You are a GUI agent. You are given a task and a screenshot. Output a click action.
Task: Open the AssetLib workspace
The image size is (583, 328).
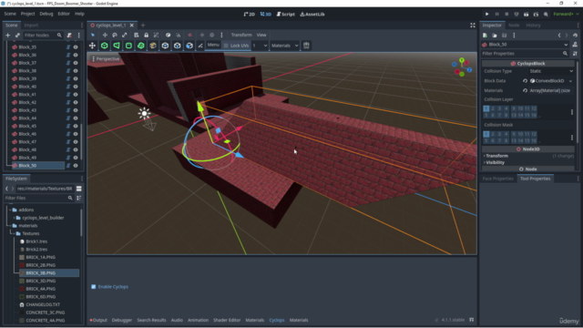312,15
